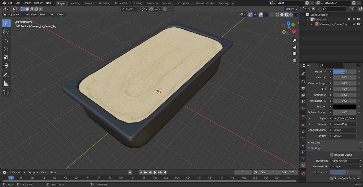Open the View Layer properties tab
363x187 pixels.
pos(303,95)
